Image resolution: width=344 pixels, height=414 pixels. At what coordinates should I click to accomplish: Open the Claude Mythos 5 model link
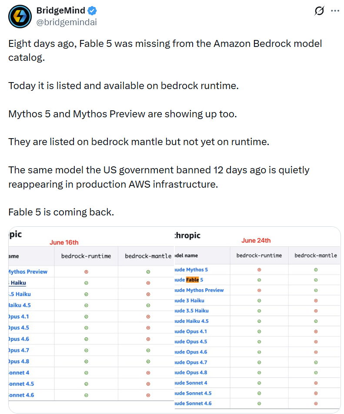(x=191, y=270)
